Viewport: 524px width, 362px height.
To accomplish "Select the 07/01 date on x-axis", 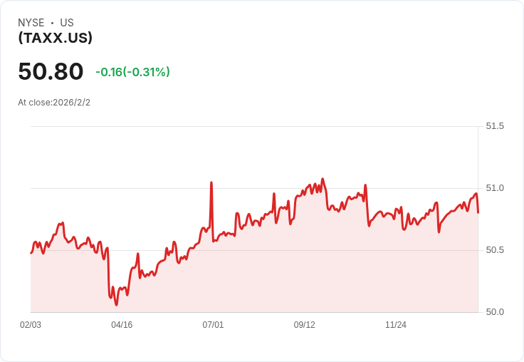I will click(213, 325).
